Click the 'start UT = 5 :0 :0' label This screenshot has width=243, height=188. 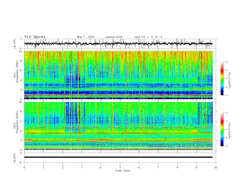pyautogui.click(x=148, y=37)
